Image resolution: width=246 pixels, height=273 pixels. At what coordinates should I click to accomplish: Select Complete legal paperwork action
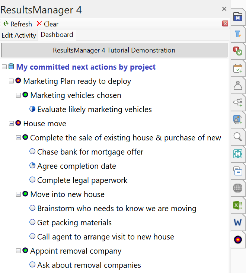(82, 180)
